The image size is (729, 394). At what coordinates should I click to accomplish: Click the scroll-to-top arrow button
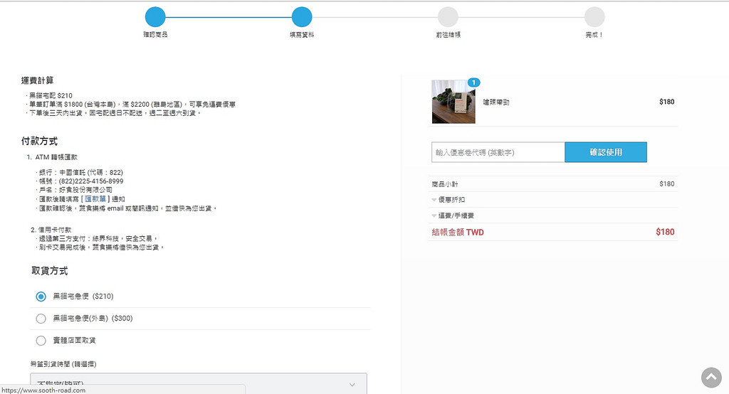(x=710, y=377)
